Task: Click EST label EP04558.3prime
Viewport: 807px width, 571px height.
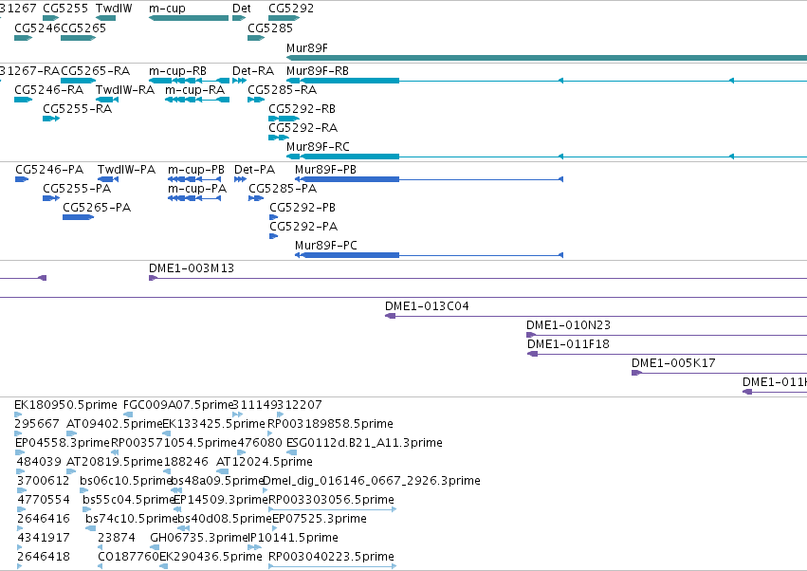Action: 63,443
